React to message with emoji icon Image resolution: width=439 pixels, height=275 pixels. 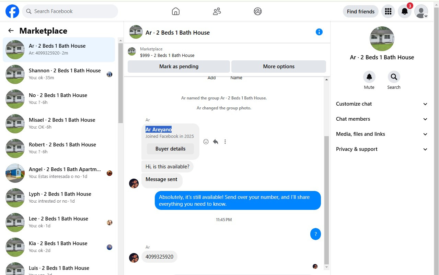[206, 142]
